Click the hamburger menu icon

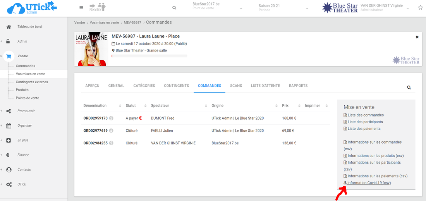pyautogui.click(x=81, y=8)
